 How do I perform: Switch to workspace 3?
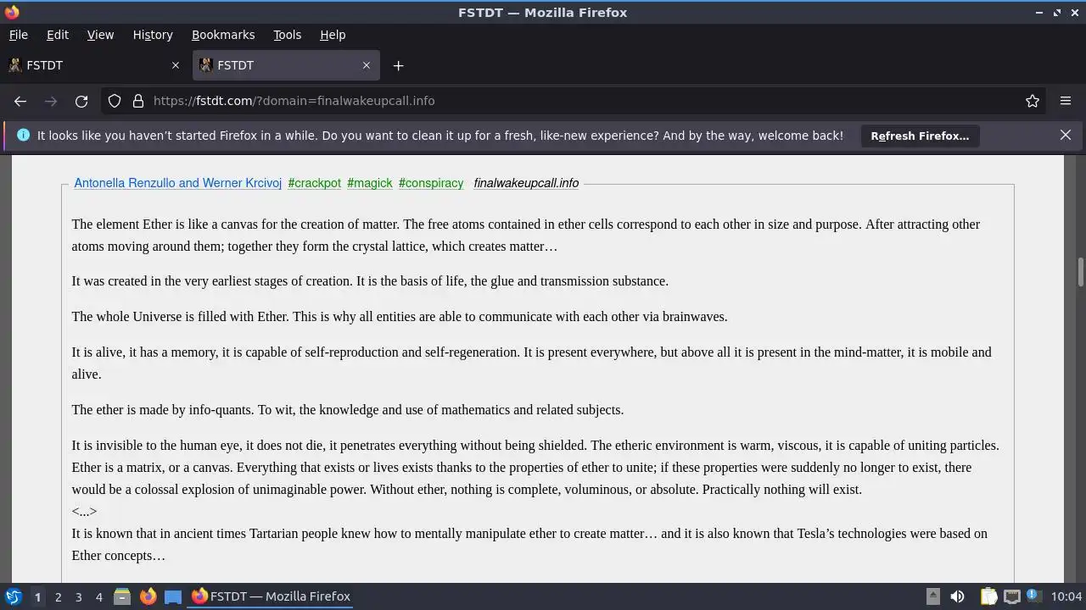pos(78,596)
